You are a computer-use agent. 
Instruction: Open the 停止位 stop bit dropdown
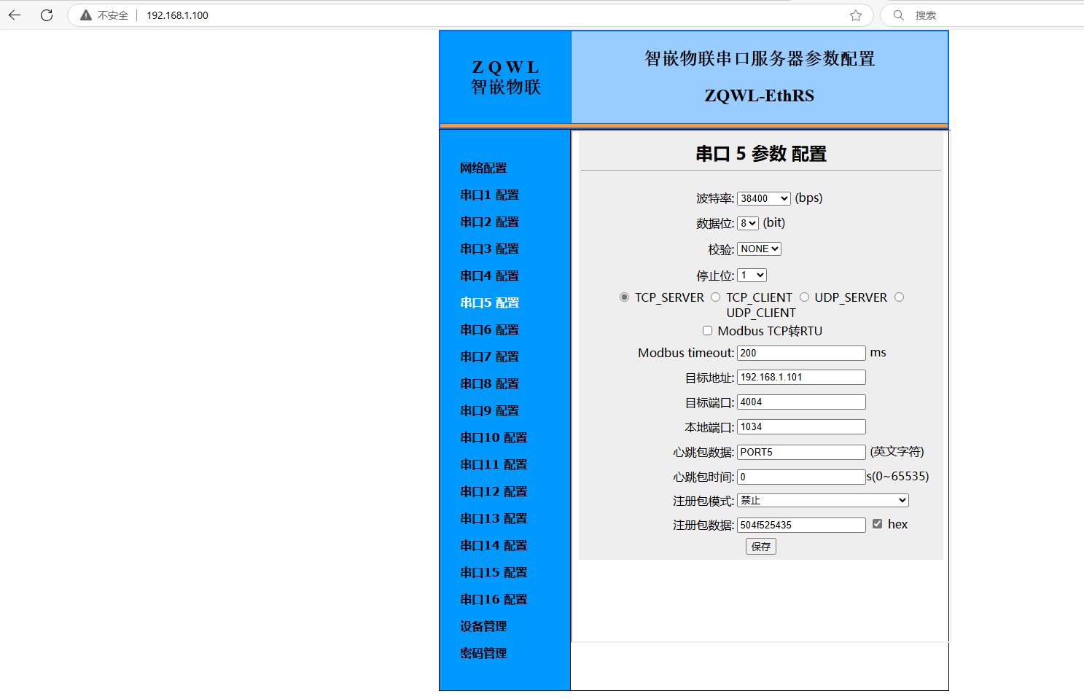click(x=752, y=276)
